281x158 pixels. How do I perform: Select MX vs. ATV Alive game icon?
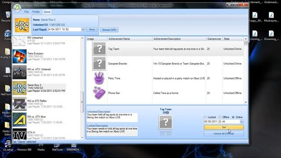point(19,119)
